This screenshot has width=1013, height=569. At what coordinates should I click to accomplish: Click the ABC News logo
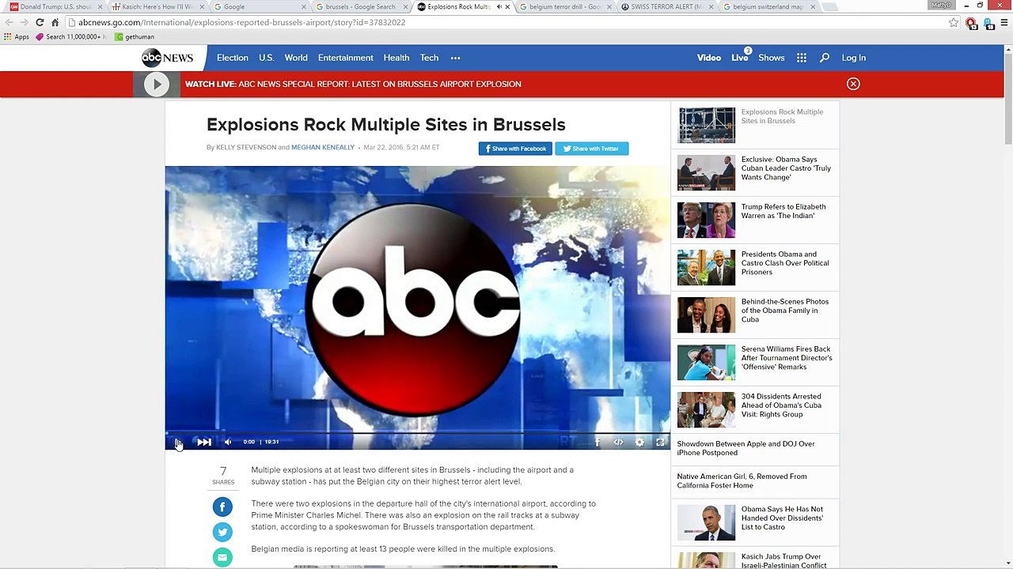(167, 58)
